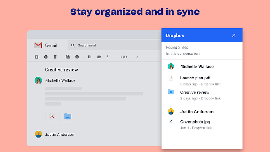270x152 pixels.
Task: Click Michelle Wallace's avatar in the email
Action: click(x=38, y=80)
